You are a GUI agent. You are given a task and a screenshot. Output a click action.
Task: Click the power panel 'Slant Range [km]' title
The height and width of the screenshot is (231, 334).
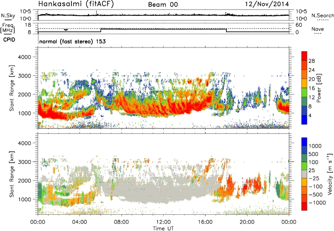point(12,88)
